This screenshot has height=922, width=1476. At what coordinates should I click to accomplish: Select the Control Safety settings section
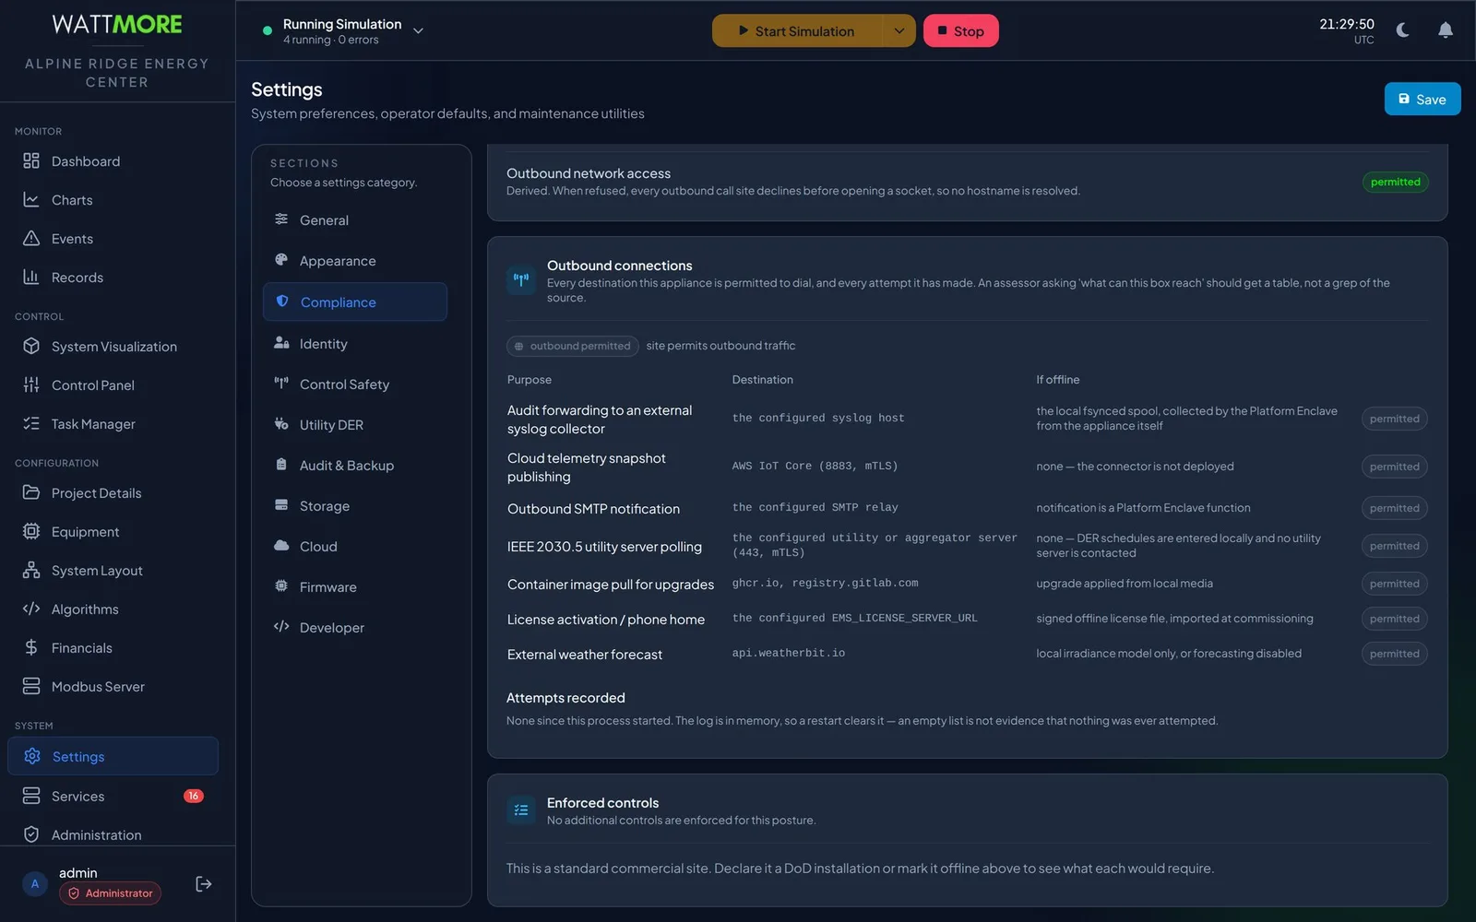355,384
